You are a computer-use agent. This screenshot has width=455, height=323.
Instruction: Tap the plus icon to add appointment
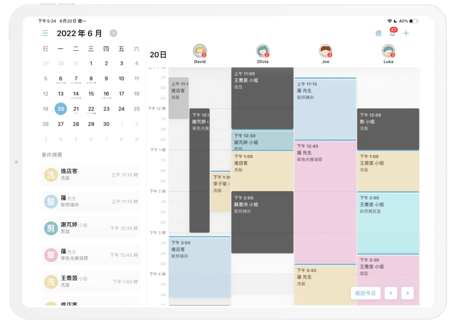point(406,33)
